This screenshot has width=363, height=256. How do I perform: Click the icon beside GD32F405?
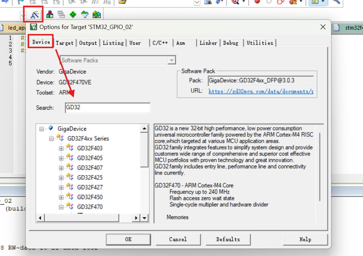[70, 158]
